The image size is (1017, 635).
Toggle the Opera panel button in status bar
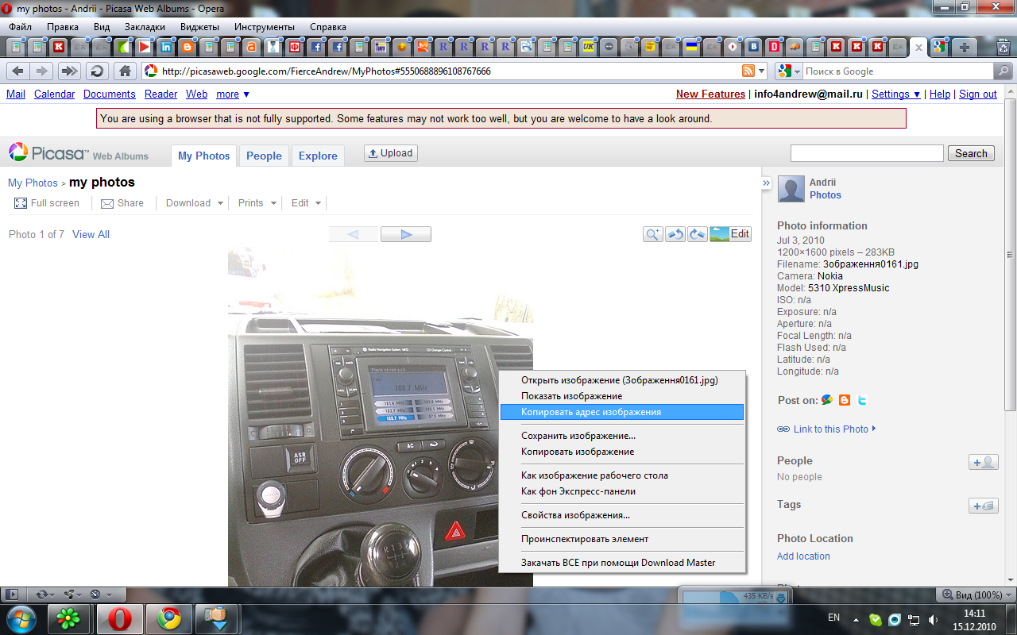pos(11,594)
